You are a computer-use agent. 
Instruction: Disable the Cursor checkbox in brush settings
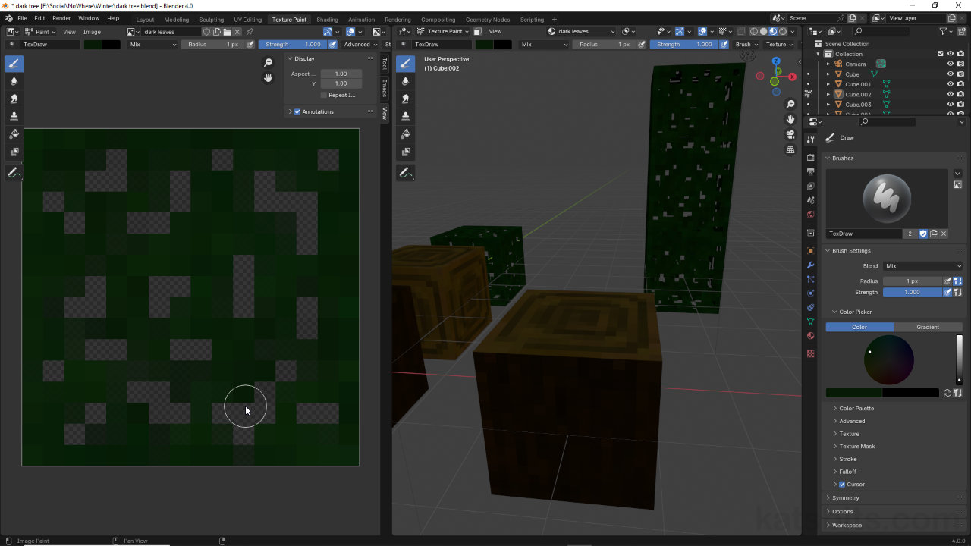842,484
